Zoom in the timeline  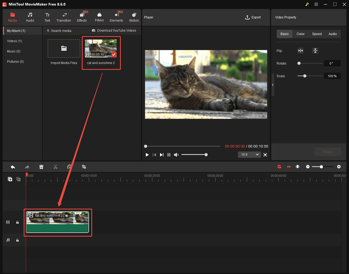pyautogui.click(x=339, y=167)
